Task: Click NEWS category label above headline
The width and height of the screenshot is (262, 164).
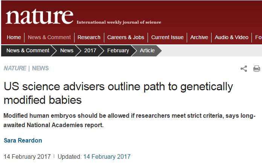Action: click(40, 68)
